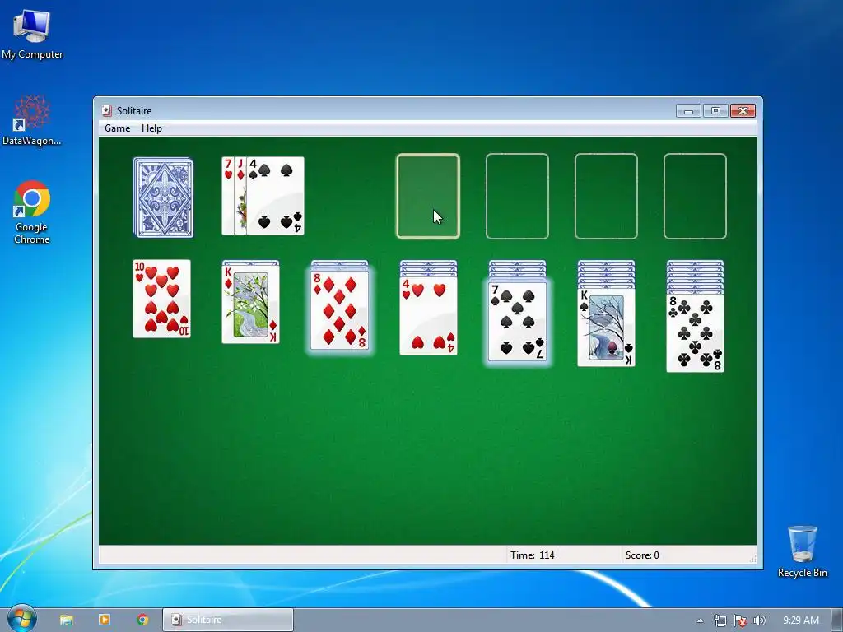843x632 pixels.
Task: Select the 4 of hearts card
Action: click(x=428, y=316)
